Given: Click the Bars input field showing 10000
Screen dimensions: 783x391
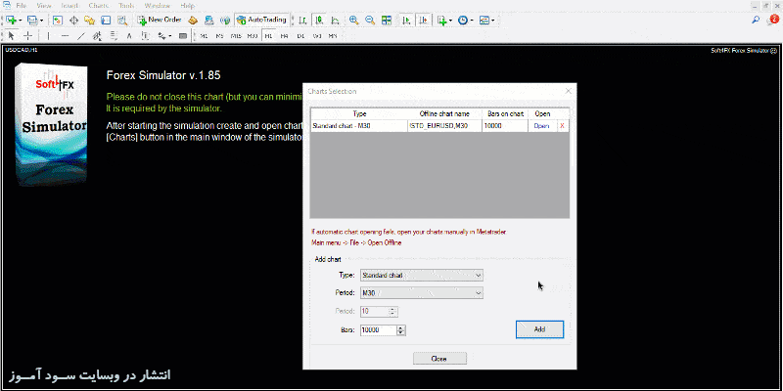Looking at the screenshot, I should pos(379,330).
